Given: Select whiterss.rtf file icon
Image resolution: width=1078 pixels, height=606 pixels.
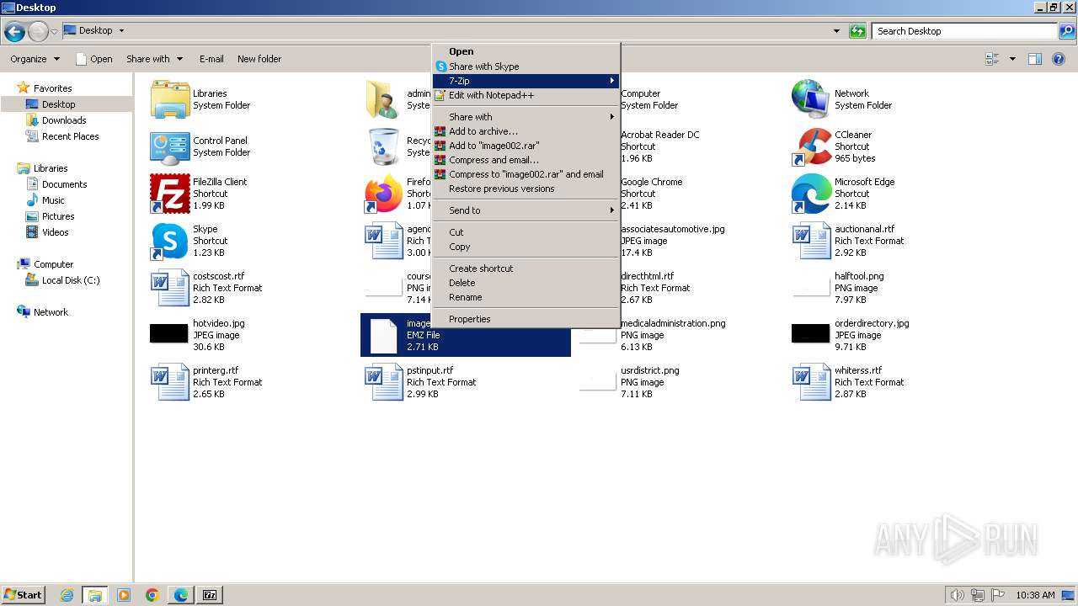Looking at the screenshot, I should point(812,382).
